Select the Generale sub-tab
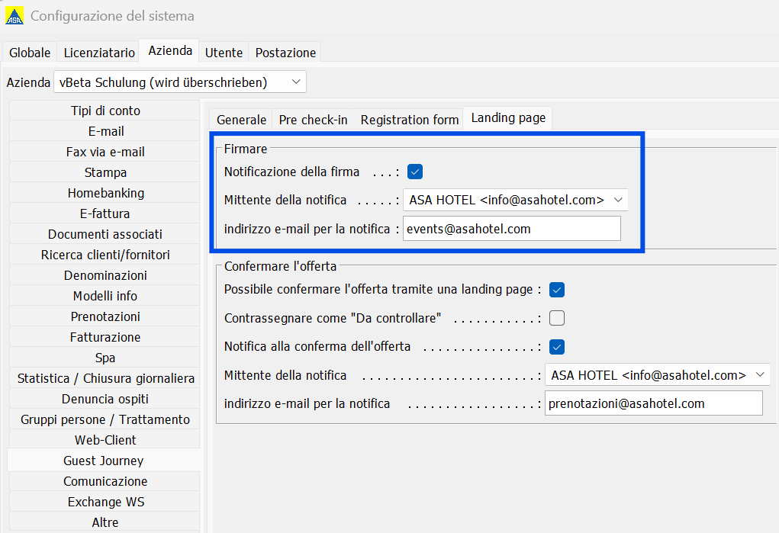Viewport: 779px width, 533px height. (241, 120)
